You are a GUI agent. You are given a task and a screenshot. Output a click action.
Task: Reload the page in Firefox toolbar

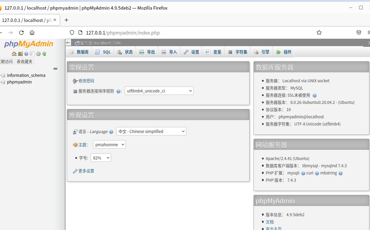(21, 33)
